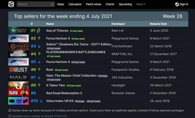Image resolution: width=195 pixels, height=118 pixels.
Task: Click the green up arrow beside #8
Action: [x=39, y=85]
